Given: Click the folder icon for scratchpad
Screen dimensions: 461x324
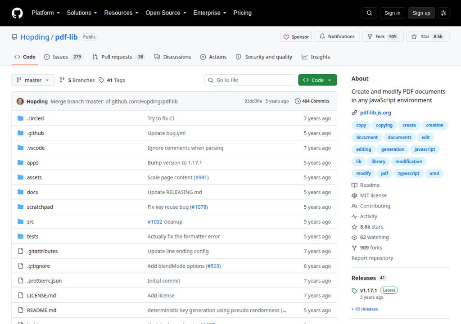Looking at the screenshot, I should tap(20, 207).
